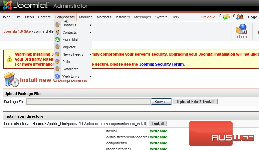Expand the News Feeds submenu arrow
The height and width of the screenshot is (150, 259).
(90, 54)
